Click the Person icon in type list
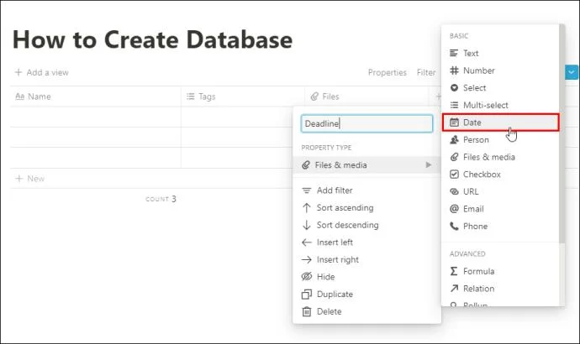This screenshot has width=580, height=344. pos(454,140)
